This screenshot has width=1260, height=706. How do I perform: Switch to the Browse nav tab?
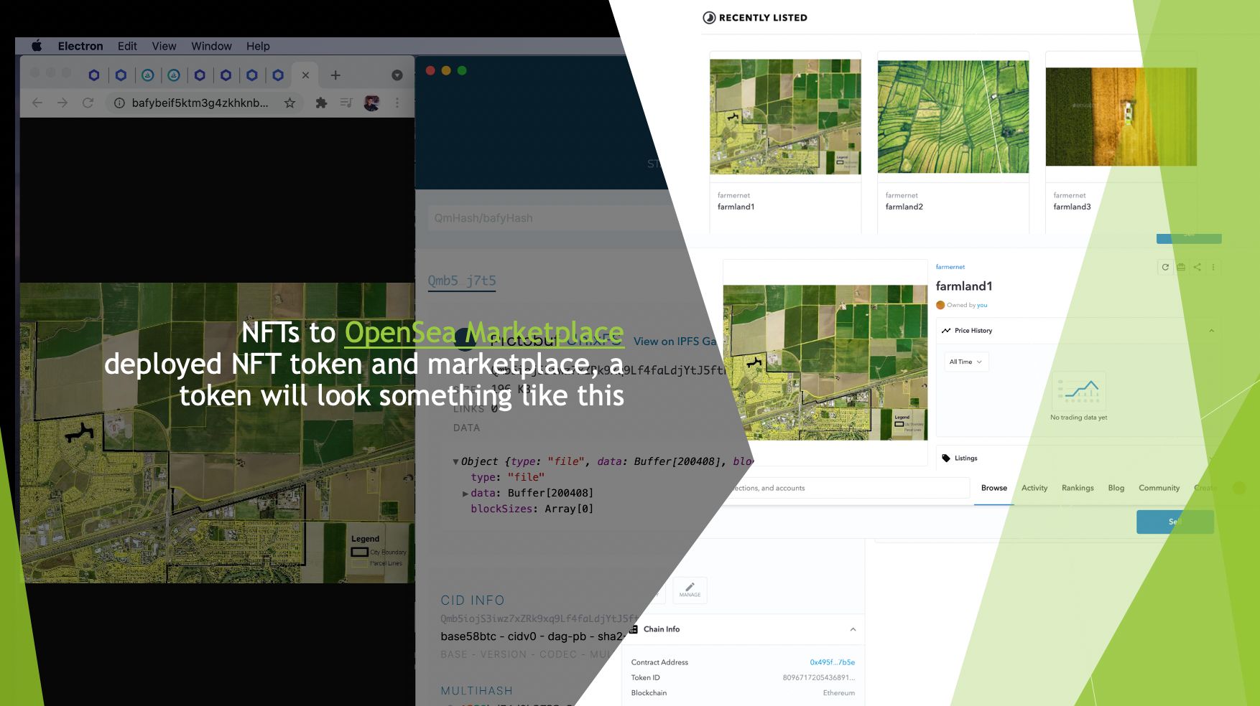pyautogui.click(x=994, y=488)
